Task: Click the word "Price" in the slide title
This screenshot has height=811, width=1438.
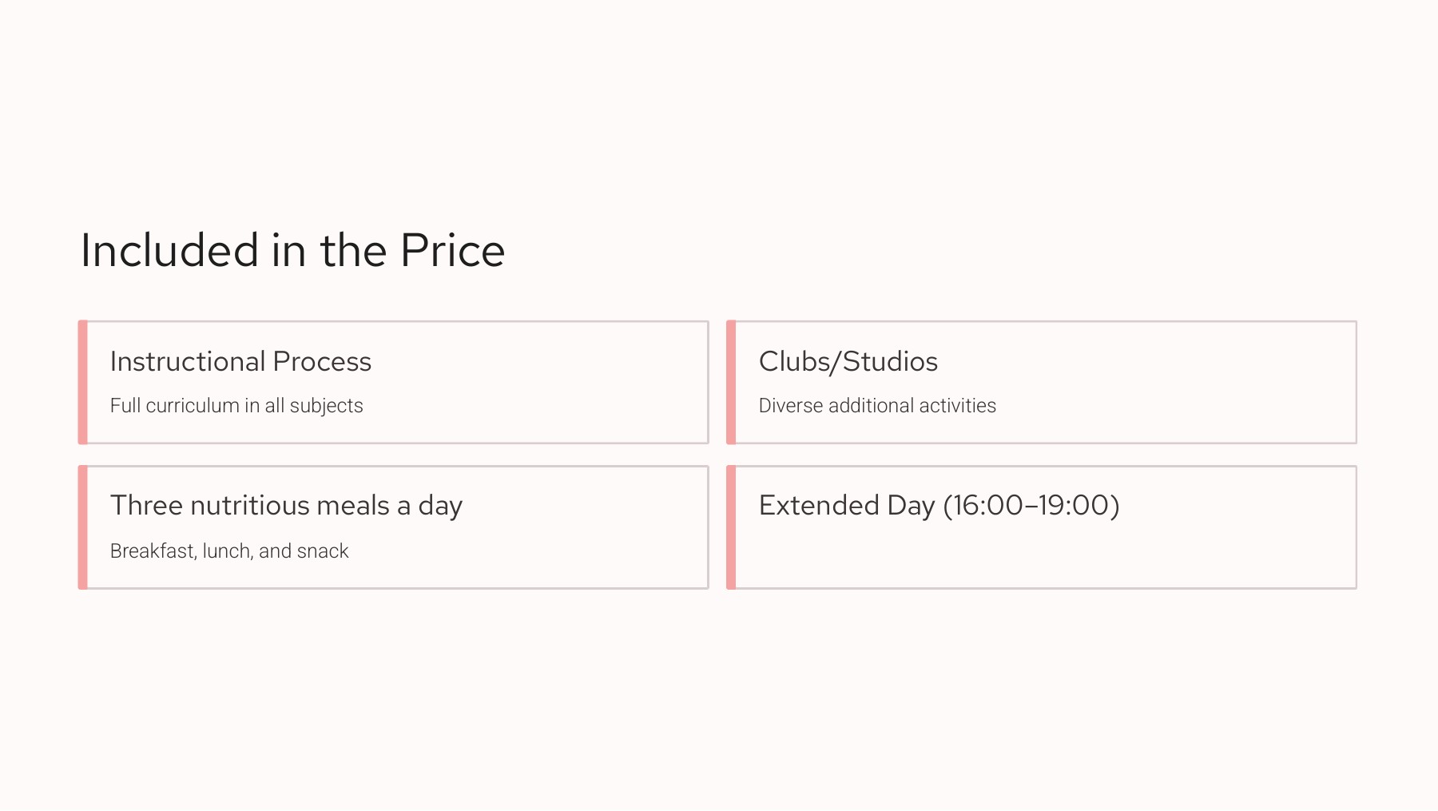Action: (x=452, y=251)
